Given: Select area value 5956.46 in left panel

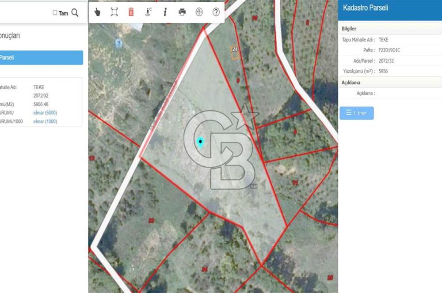Looking at the screenshot, I should pyautogui.click(x=41, y=104).
